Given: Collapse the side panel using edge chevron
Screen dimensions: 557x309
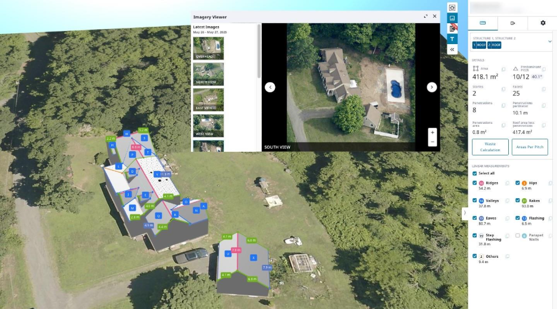Looking at the screenshot, I should click(465, 213).
